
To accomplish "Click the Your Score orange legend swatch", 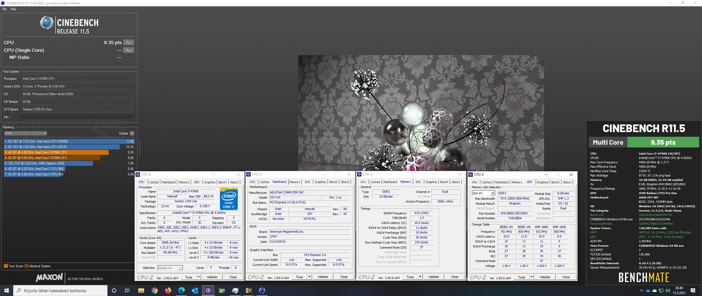I will 6,266.
